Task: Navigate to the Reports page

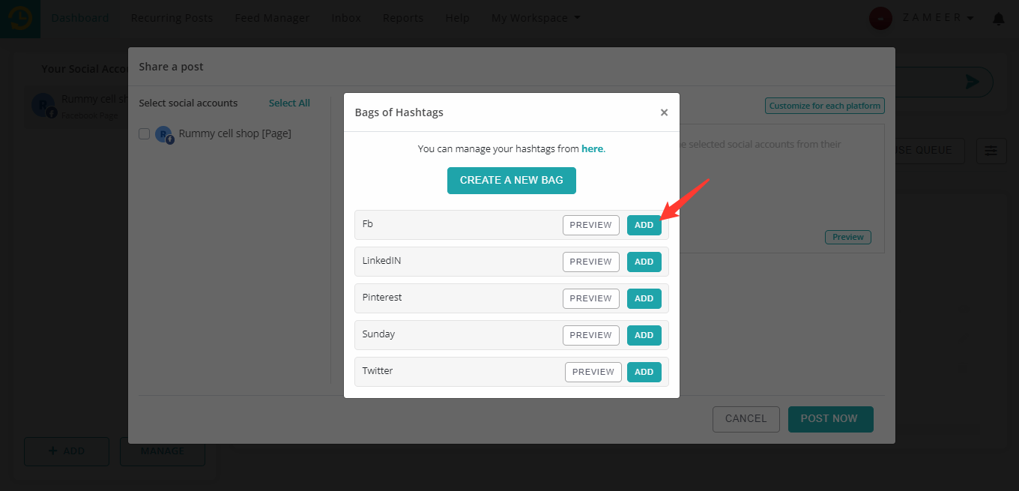Action: [403, 17]
